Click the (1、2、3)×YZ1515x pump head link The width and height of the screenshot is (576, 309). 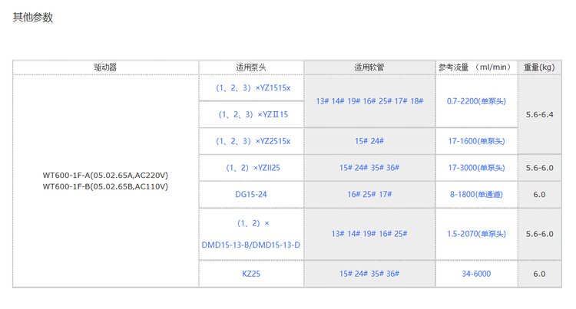pyautogui.click(x=250, y=88)
